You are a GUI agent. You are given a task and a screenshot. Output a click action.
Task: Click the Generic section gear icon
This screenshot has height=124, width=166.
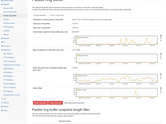pos(2,5)
